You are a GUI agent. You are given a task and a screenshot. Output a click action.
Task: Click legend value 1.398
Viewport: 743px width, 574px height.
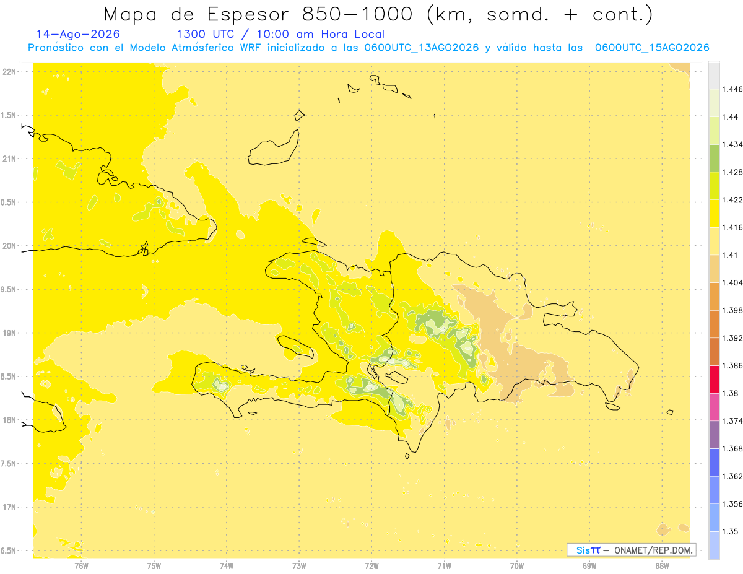click(734, 310)
